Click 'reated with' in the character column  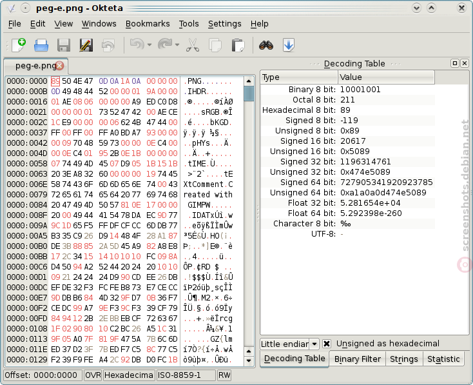(x=208, y=195)
